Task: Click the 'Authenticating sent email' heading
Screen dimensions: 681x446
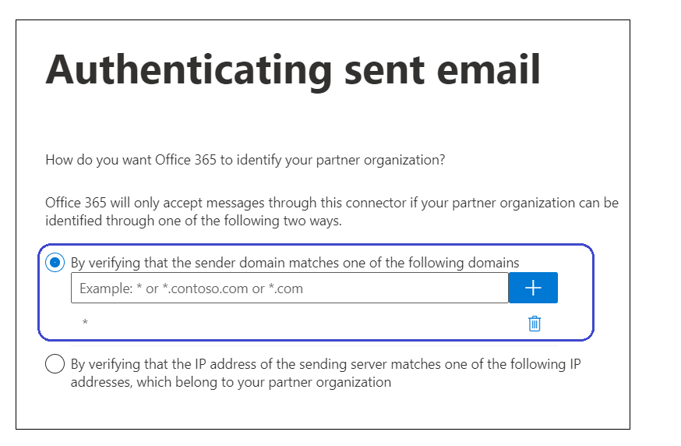Action: tap(293, 71)
